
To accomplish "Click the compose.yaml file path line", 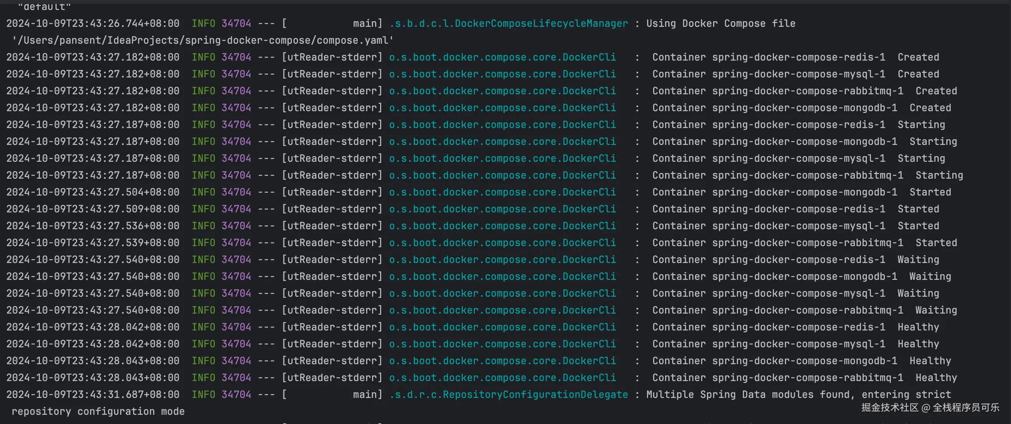I will click(203, 40).
